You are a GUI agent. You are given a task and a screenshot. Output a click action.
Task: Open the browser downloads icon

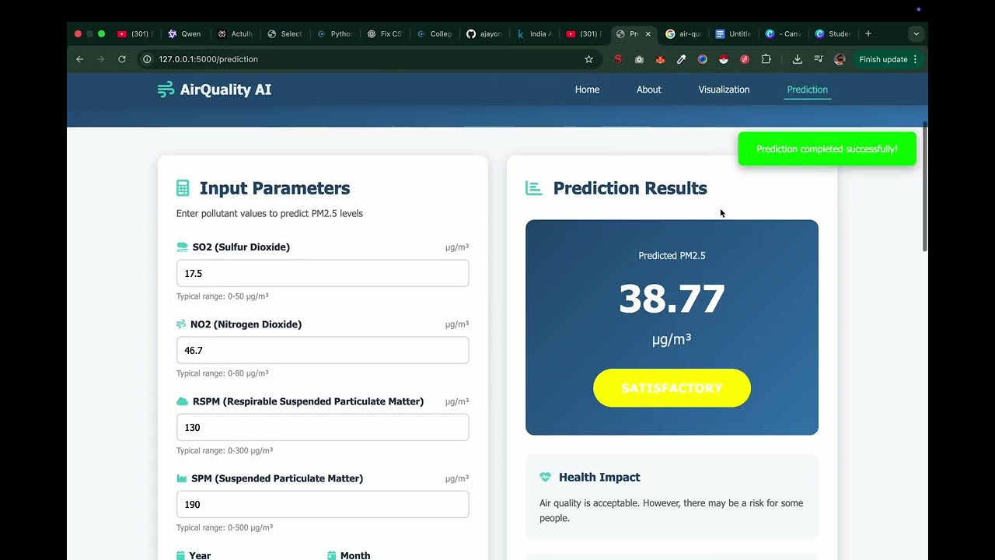tap(797, 59)
